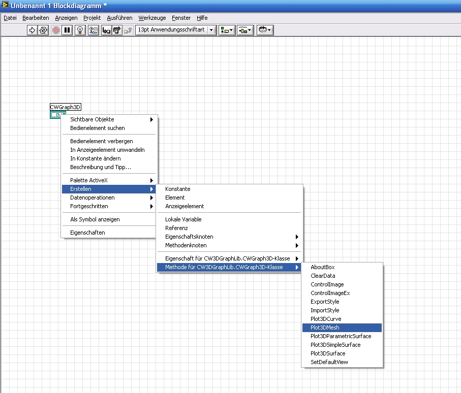
Task: Toggle retain wire values icon
Action: (94, 30)
